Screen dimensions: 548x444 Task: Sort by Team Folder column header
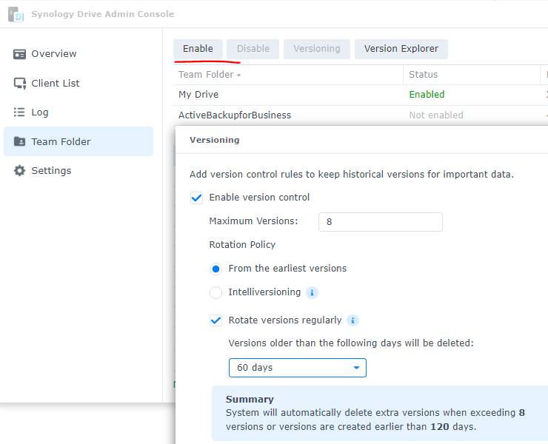(x=288, y=75)
